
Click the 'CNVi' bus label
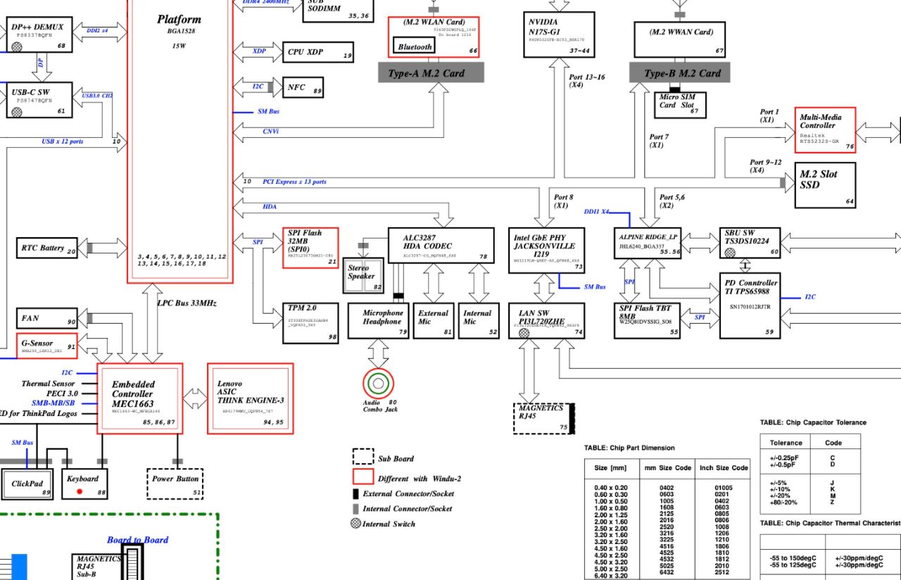click(270, 131)
